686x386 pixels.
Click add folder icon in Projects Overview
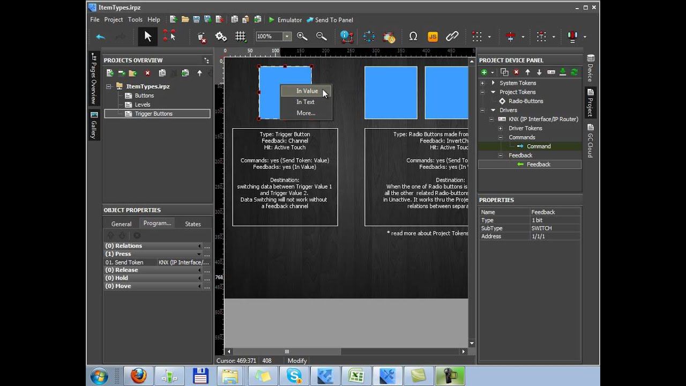[x=132, y=73]
